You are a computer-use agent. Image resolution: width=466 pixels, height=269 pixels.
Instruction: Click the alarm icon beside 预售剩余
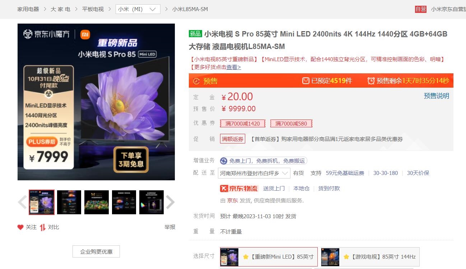pos(371,81)
